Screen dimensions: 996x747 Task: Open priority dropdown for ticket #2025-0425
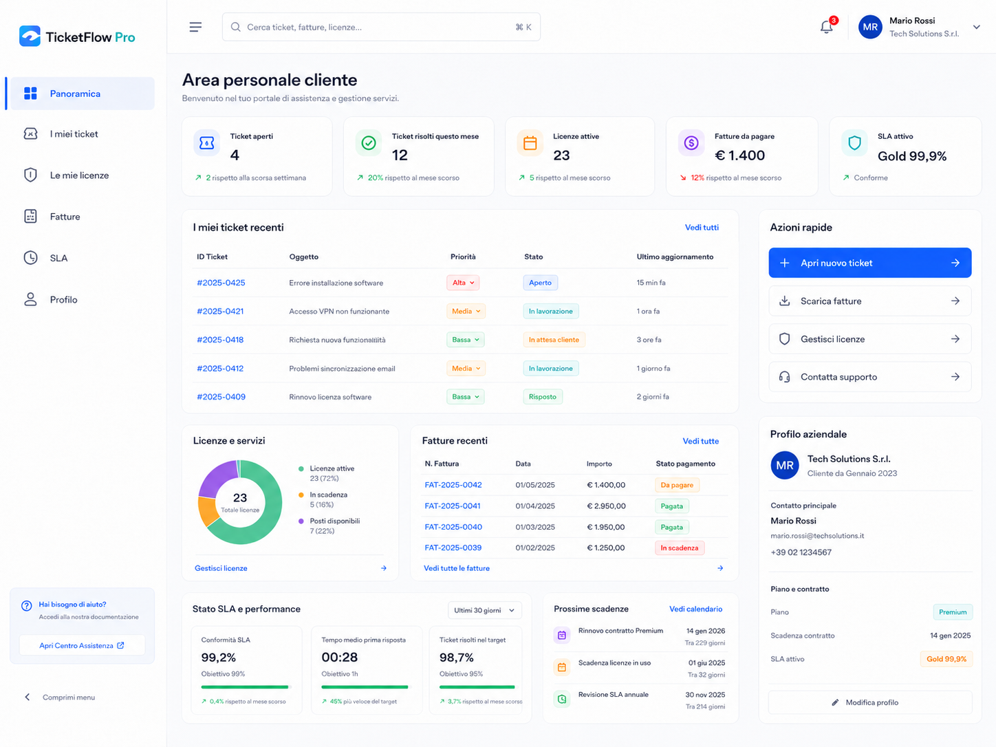point(463,283)
